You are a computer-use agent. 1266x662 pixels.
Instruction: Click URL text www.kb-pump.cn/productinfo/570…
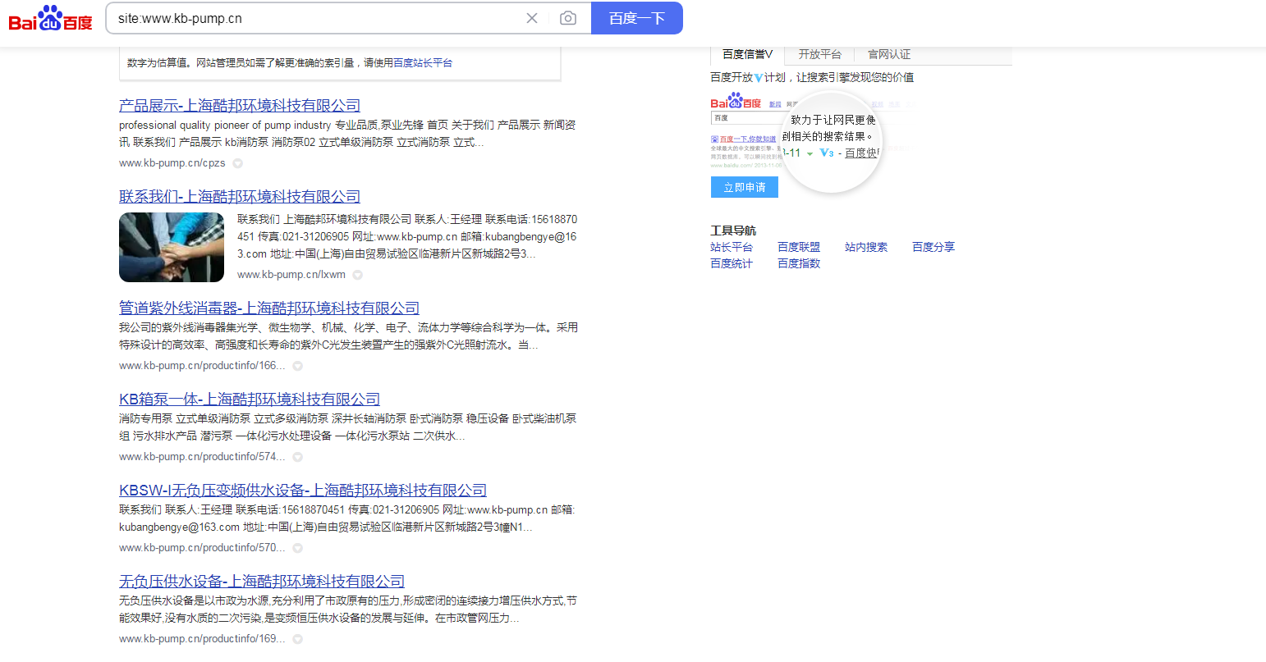pyautogui.click(x=202, y=548)
